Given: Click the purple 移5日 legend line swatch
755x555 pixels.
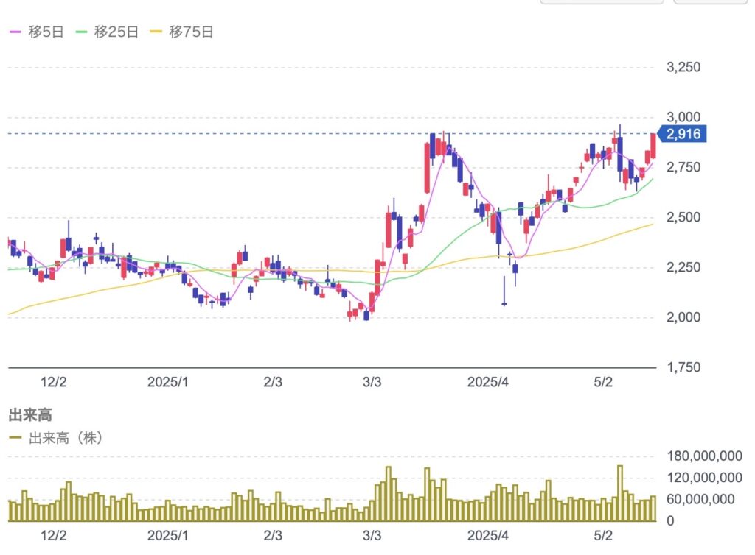Looking at the screenshot, I should coord(15,32).
